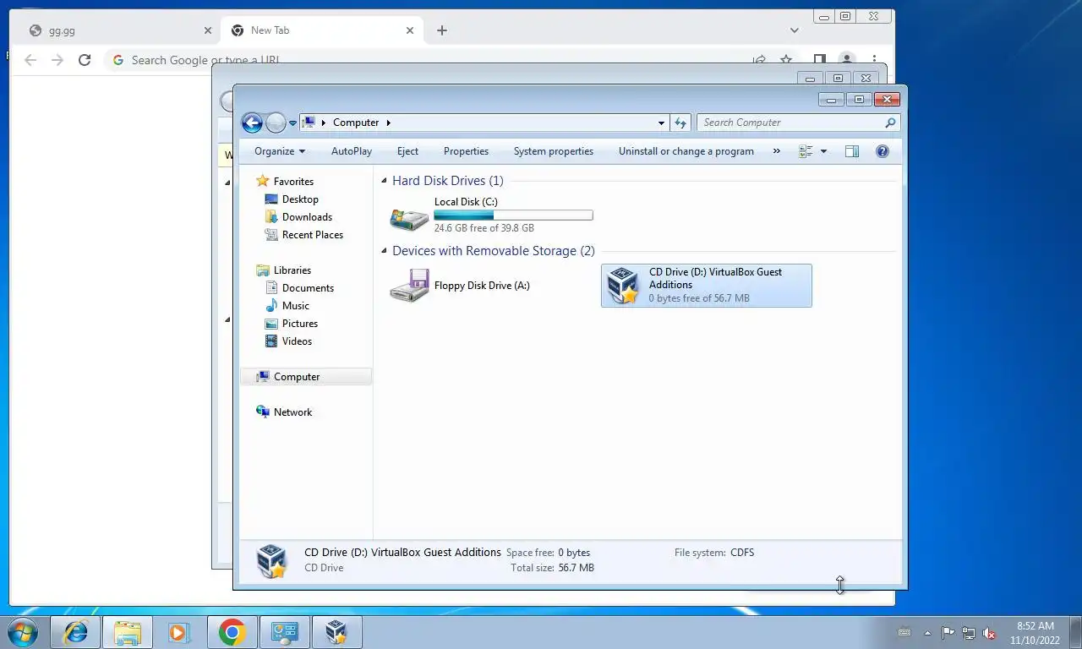The image size is (1082, 649).
Task: Click the Explorer forward arrow button
Action: pos(276,123)
